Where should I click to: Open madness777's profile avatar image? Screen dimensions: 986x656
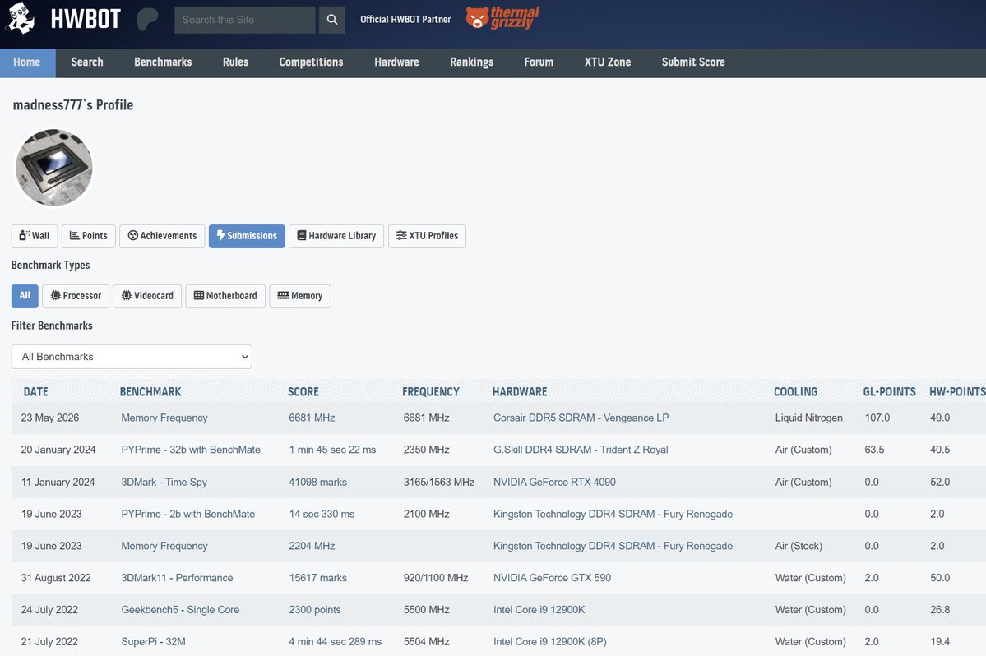pos(54,168)
